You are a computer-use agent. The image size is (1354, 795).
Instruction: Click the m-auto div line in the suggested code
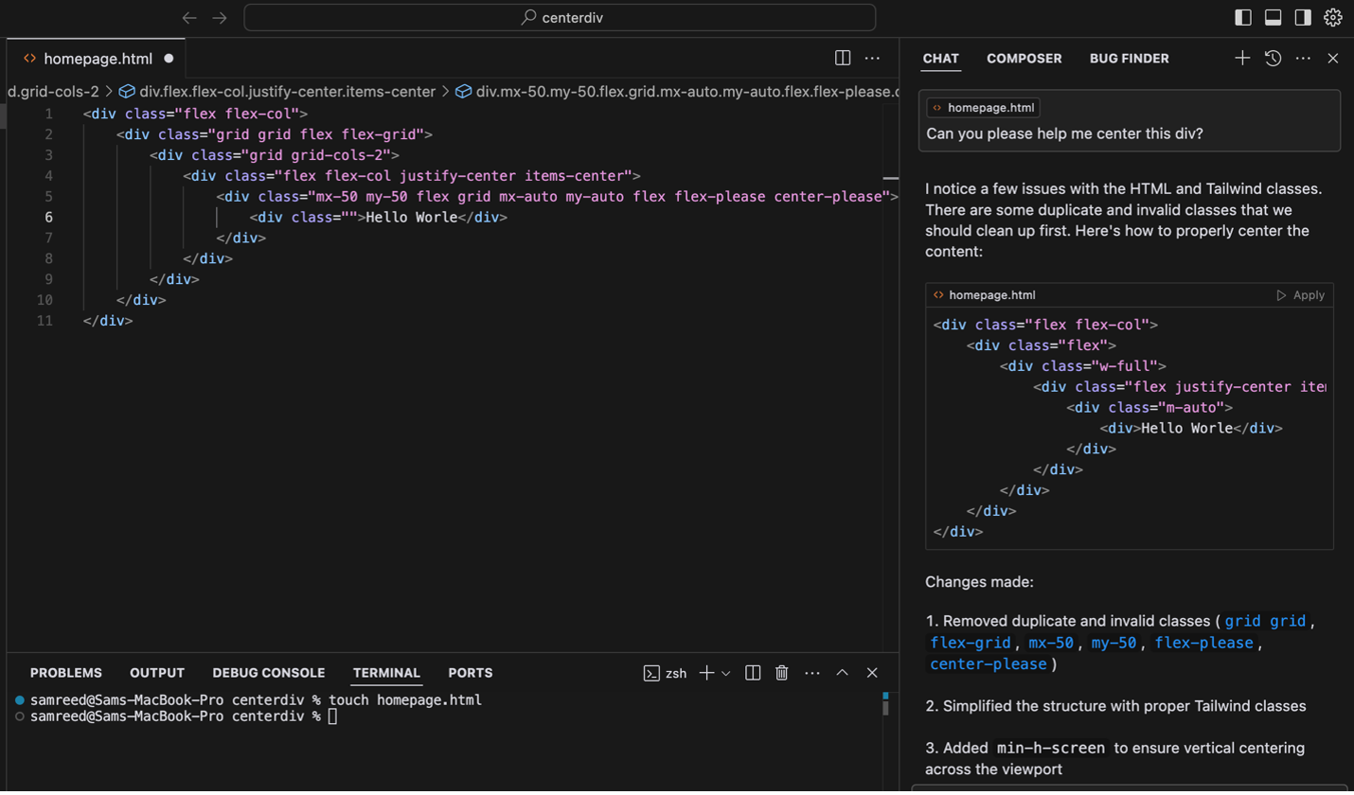pyautogui.click(x=1149, y=408)
